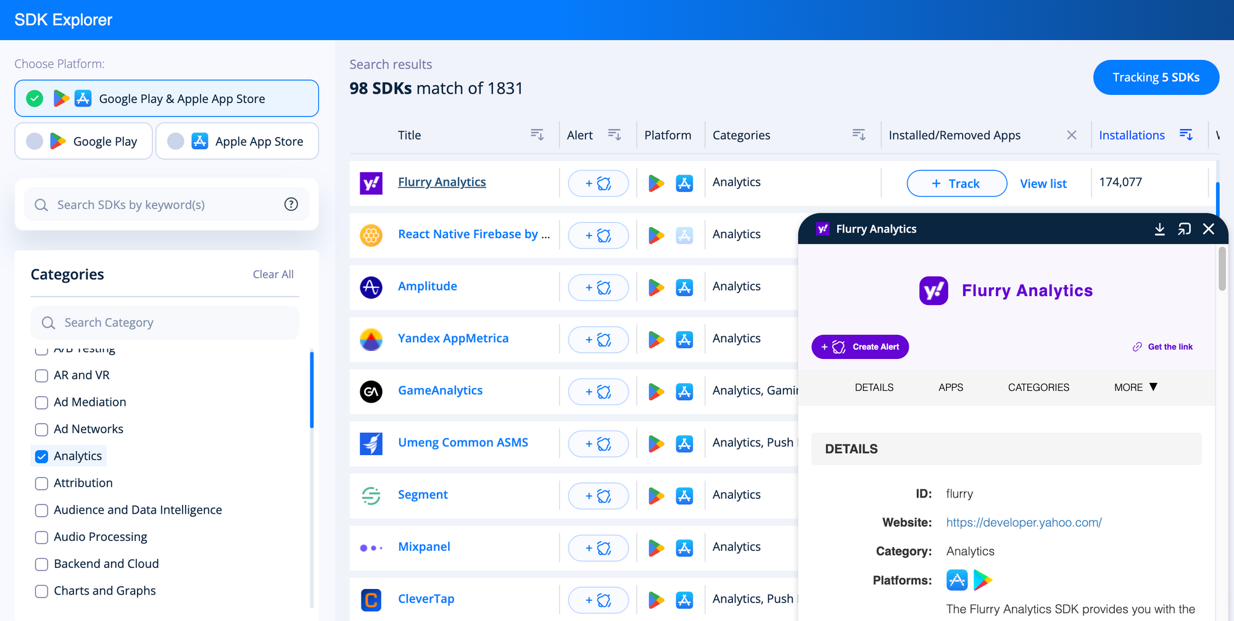Track the Flurry Analytics SDK
This screenshot has height=621, width=1234.
click(x=956, y=183)
